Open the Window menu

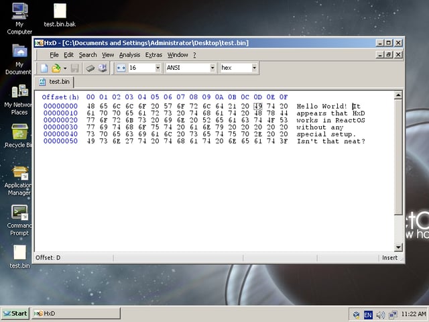(178, 55)
